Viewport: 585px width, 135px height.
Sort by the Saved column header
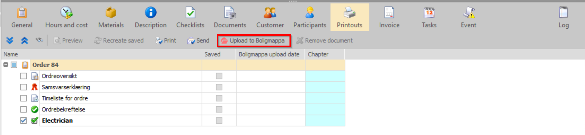[219, 54]
